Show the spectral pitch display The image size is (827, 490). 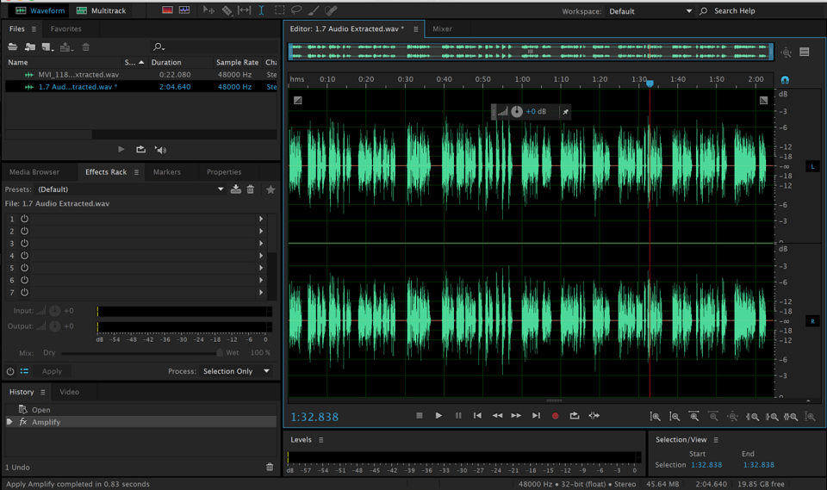coord(184,10)
